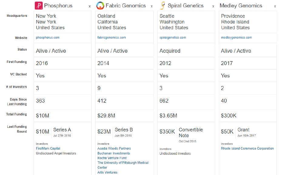This screenshot has height=175, width=281.
Task: Open the phosphorus.com website link
Action: 48,38
